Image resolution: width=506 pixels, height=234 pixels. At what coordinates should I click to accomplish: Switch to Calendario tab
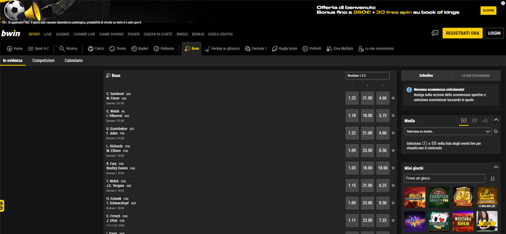coord(74,61)
